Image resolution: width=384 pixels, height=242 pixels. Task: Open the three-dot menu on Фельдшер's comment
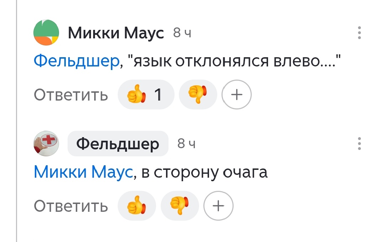point(360,143)
